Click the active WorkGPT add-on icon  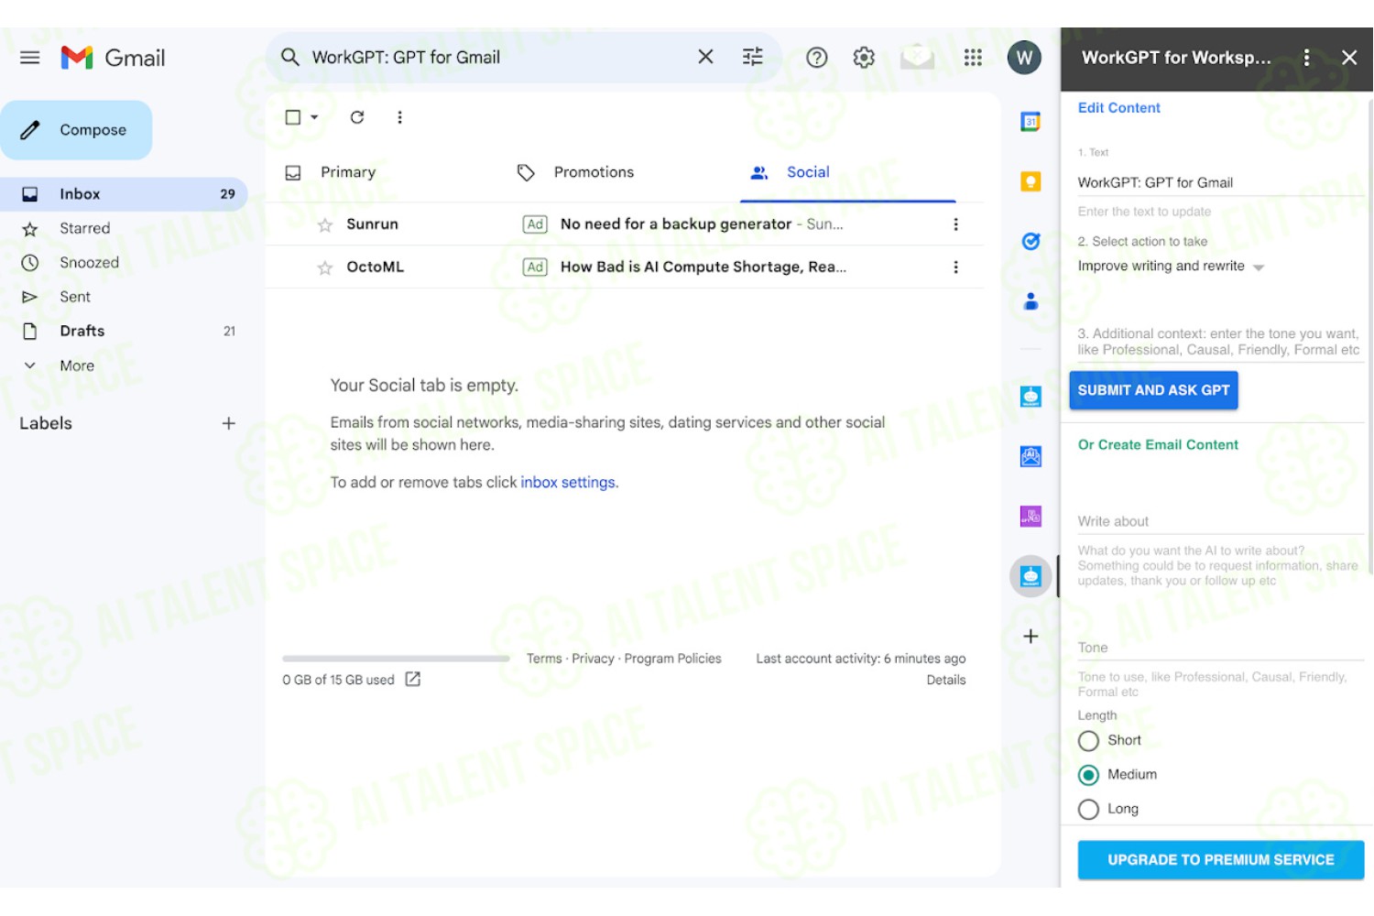click(1030, 576)
